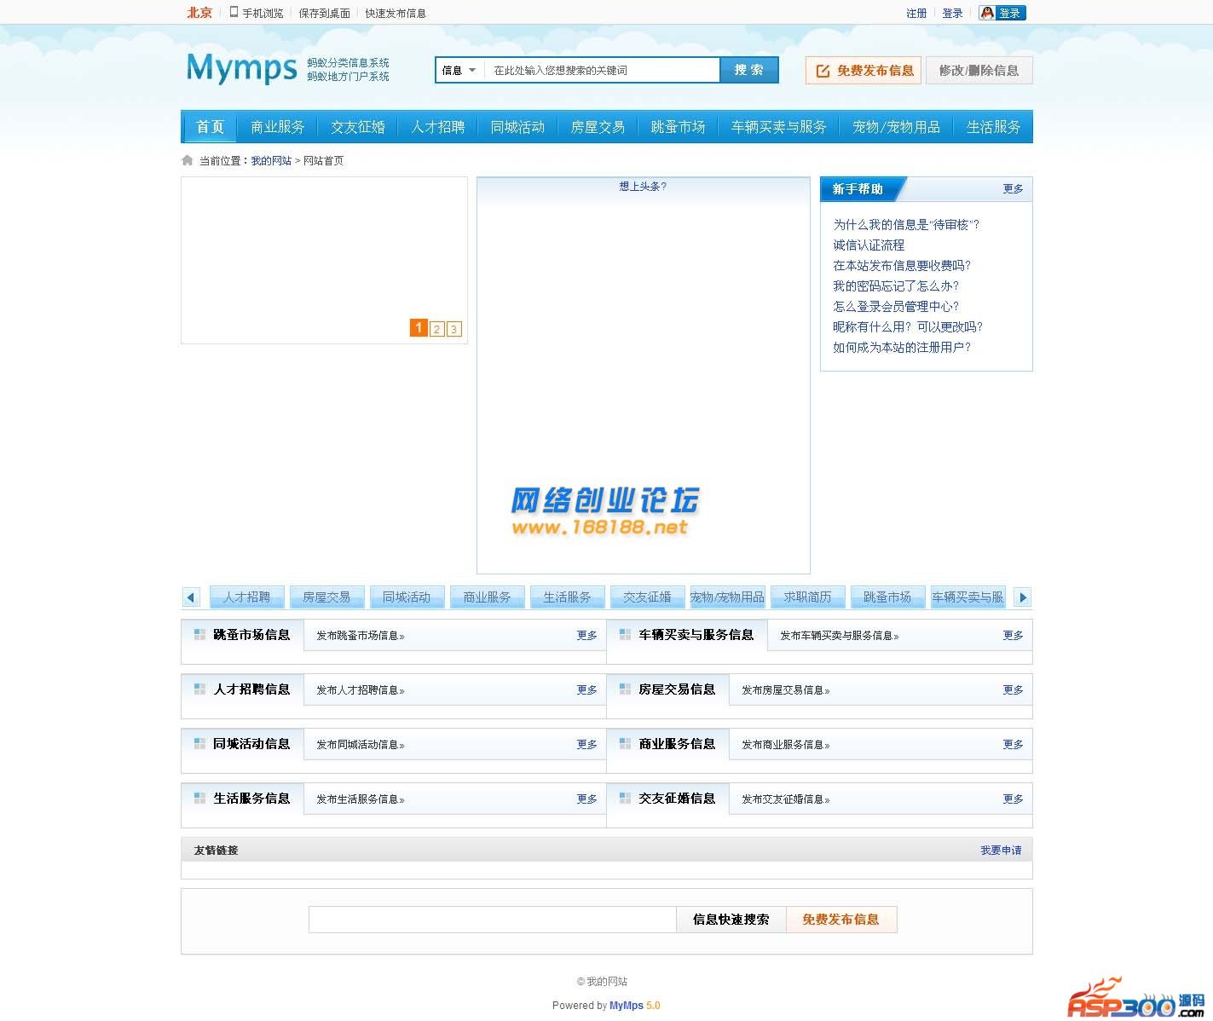Open the 车辆买卖与服务 navigation tab
The width and height of the screenshot is (1213, 1021).
click(779, 126)
